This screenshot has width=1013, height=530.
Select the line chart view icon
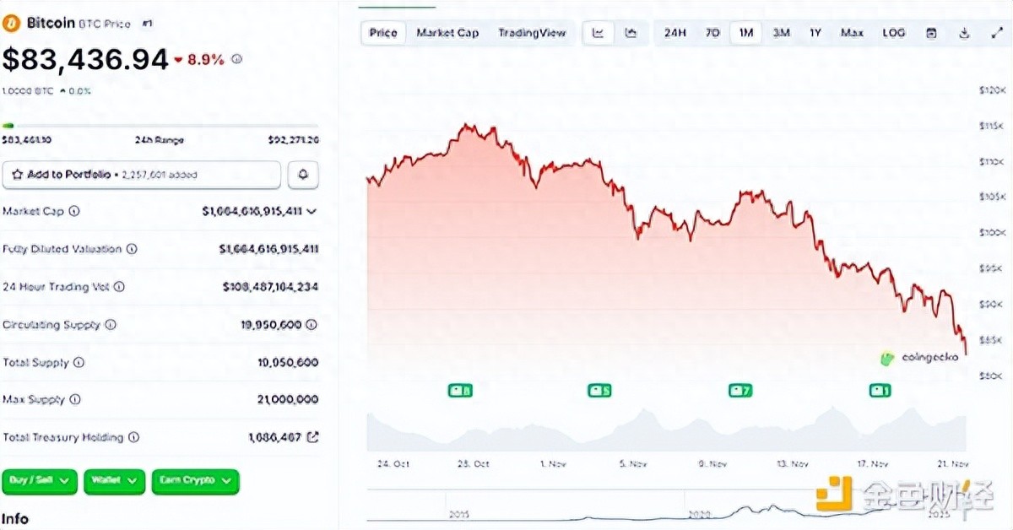599,33
